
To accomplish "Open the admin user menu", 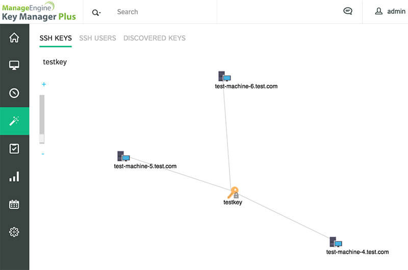I will [390, 11].
